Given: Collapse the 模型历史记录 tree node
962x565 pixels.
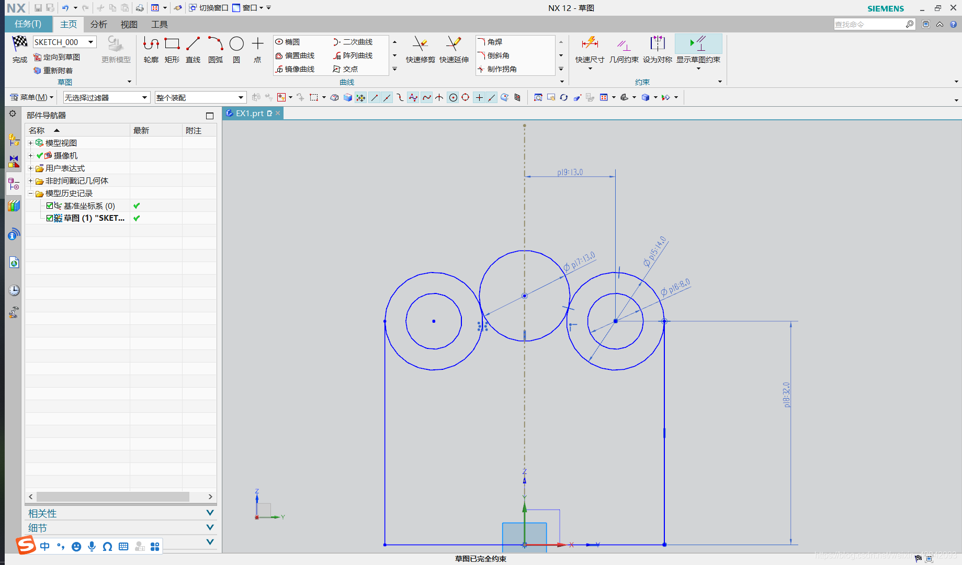Looking at the screenshot, I should (x=30, y=193).
